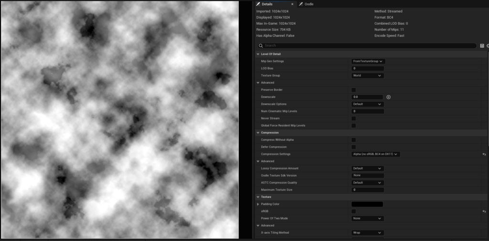Open the Downscale Options dropdown
The height and width of the screenshot is (241, 489).
pos(367,104)
